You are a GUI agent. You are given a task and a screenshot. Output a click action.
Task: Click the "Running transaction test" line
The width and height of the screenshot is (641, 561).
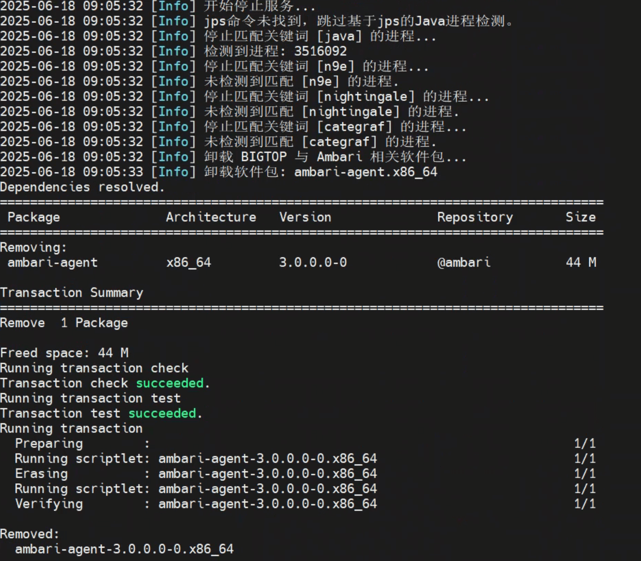coord(90,398)
